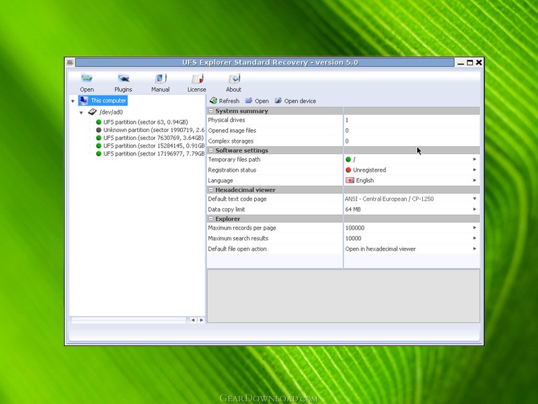The height and width of the screenshot is (404, 538).
Task: Open the Manual book icon
Action: [161, 78]
